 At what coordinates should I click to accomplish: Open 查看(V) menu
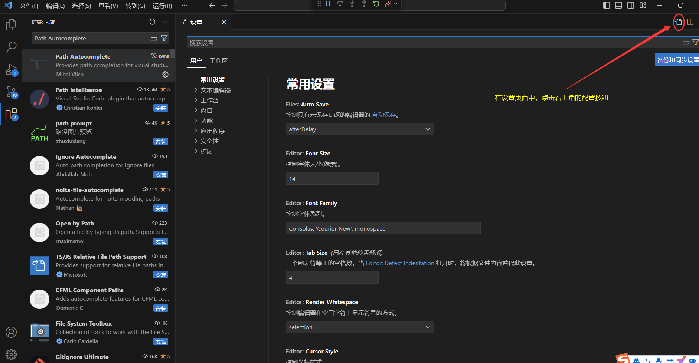tap(108, 6)
